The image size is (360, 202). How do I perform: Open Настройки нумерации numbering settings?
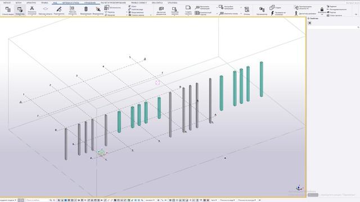[x=226, y=7]
